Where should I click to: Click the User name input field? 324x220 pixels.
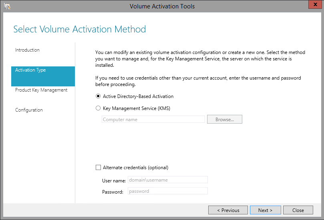click(x=167, y=180)
